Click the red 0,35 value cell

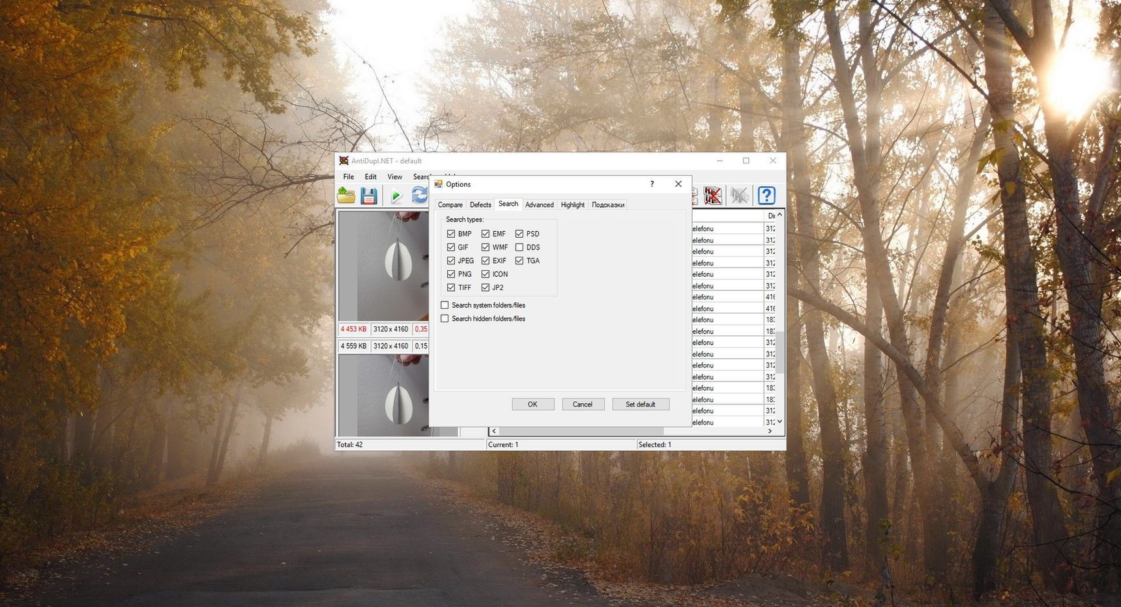(x=421, y=330)
